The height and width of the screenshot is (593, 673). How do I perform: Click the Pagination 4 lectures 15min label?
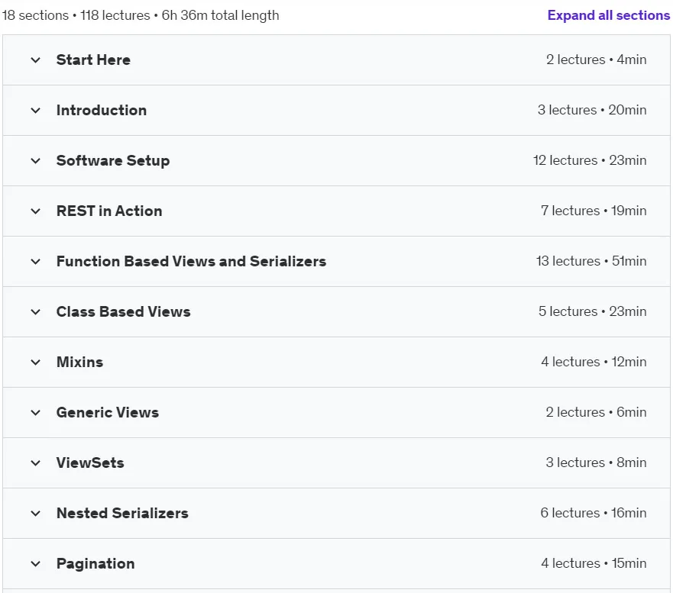coord(594,563)
